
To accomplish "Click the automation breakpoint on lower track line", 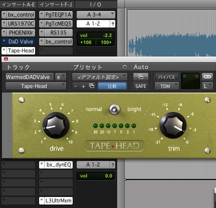I will [x=125, y=179].
